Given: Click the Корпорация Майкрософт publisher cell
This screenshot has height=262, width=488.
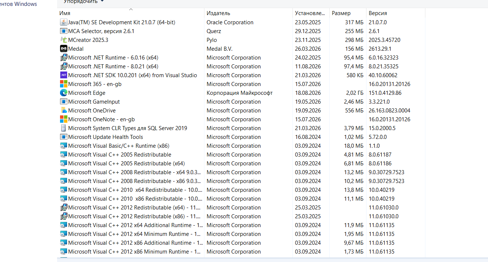Looking at the screenshot, I should tap(240, 93).
